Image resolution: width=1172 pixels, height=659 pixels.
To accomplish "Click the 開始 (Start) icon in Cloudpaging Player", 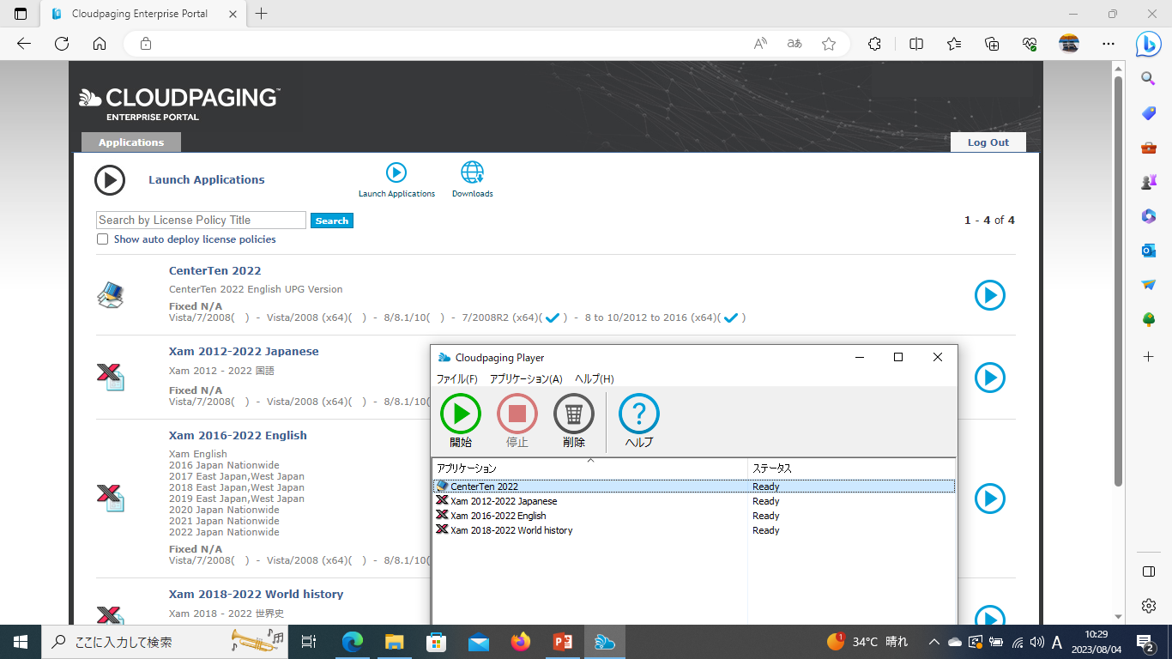I will pyautogui.click(x=460, y=414).
